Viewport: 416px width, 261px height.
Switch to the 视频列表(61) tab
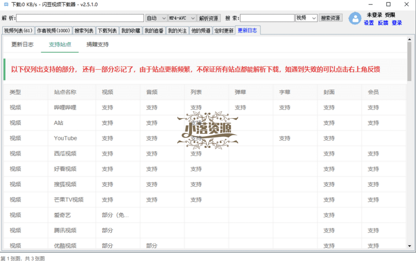18,31
